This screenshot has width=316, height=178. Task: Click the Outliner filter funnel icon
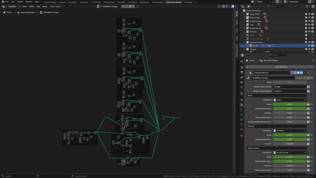(x=307, y=6)
